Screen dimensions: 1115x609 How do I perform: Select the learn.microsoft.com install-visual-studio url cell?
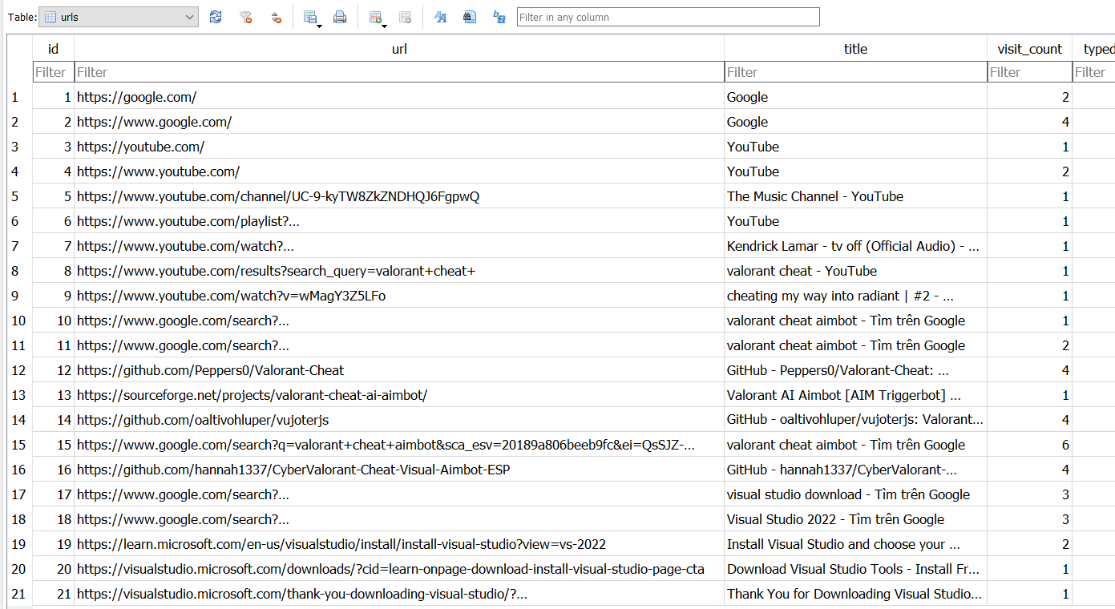[399, 544]
